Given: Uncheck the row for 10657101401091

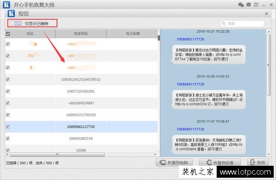Looking at the screenshot, I should (8, 91).
